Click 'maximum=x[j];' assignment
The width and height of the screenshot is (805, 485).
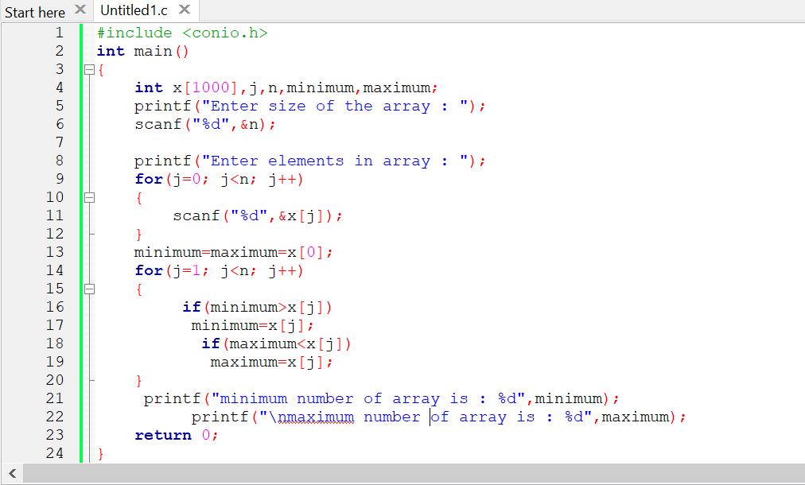tap(271, 362)
